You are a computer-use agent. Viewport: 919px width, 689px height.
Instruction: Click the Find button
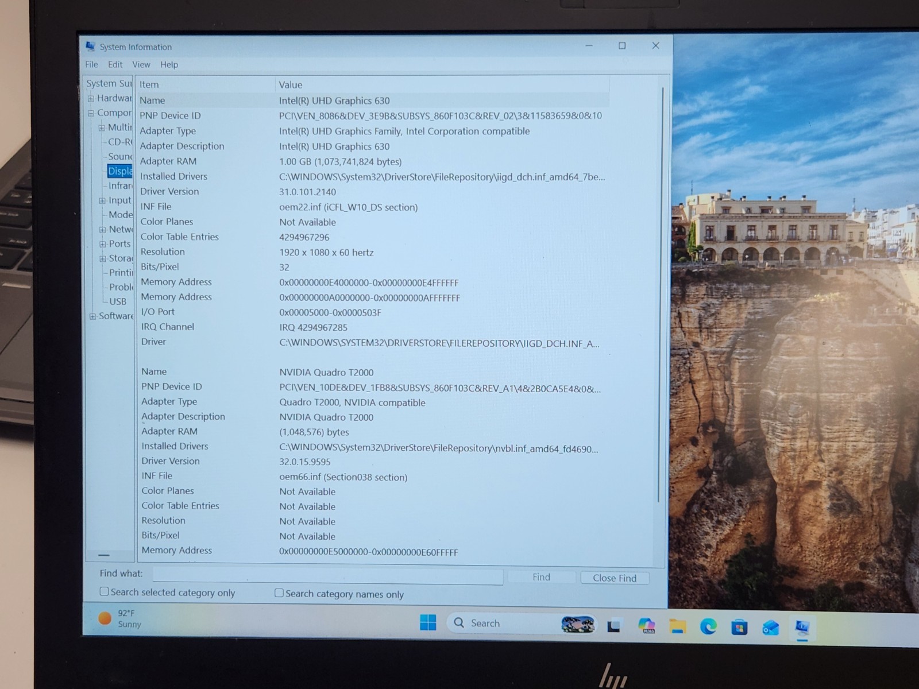pyautogui.click(x=541, y=577)
